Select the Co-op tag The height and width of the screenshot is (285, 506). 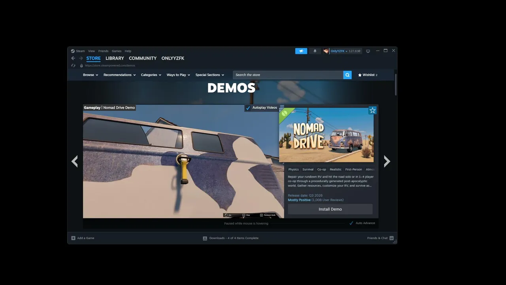322,169
